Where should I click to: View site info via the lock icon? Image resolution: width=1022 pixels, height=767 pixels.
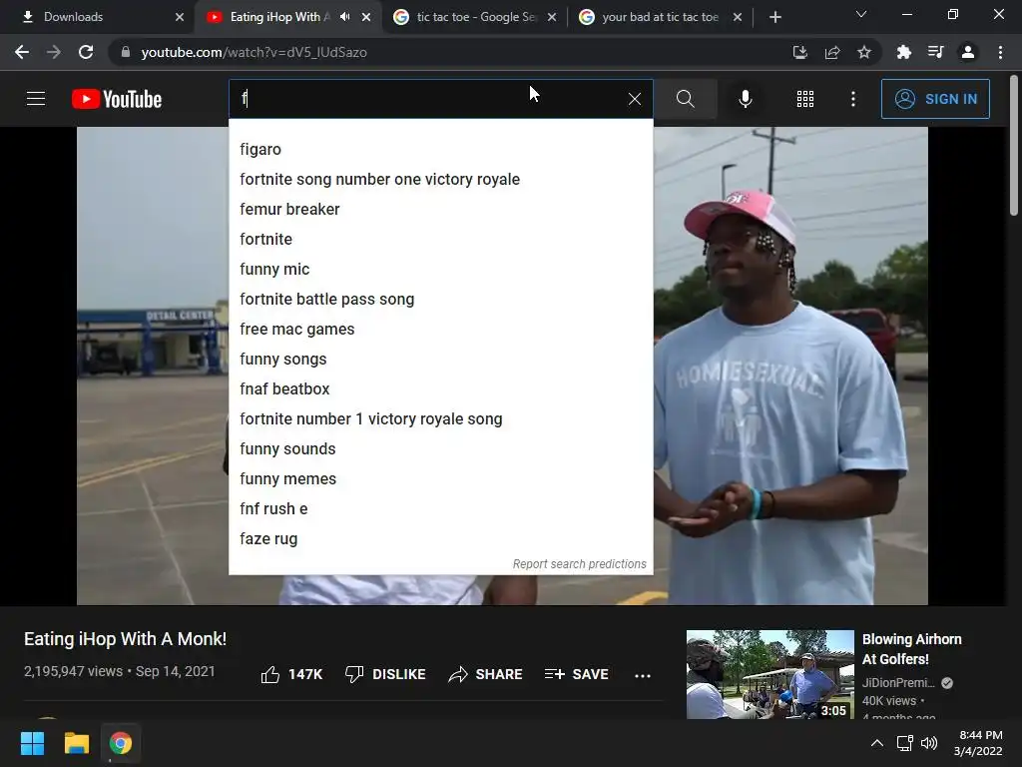point(125,52)
